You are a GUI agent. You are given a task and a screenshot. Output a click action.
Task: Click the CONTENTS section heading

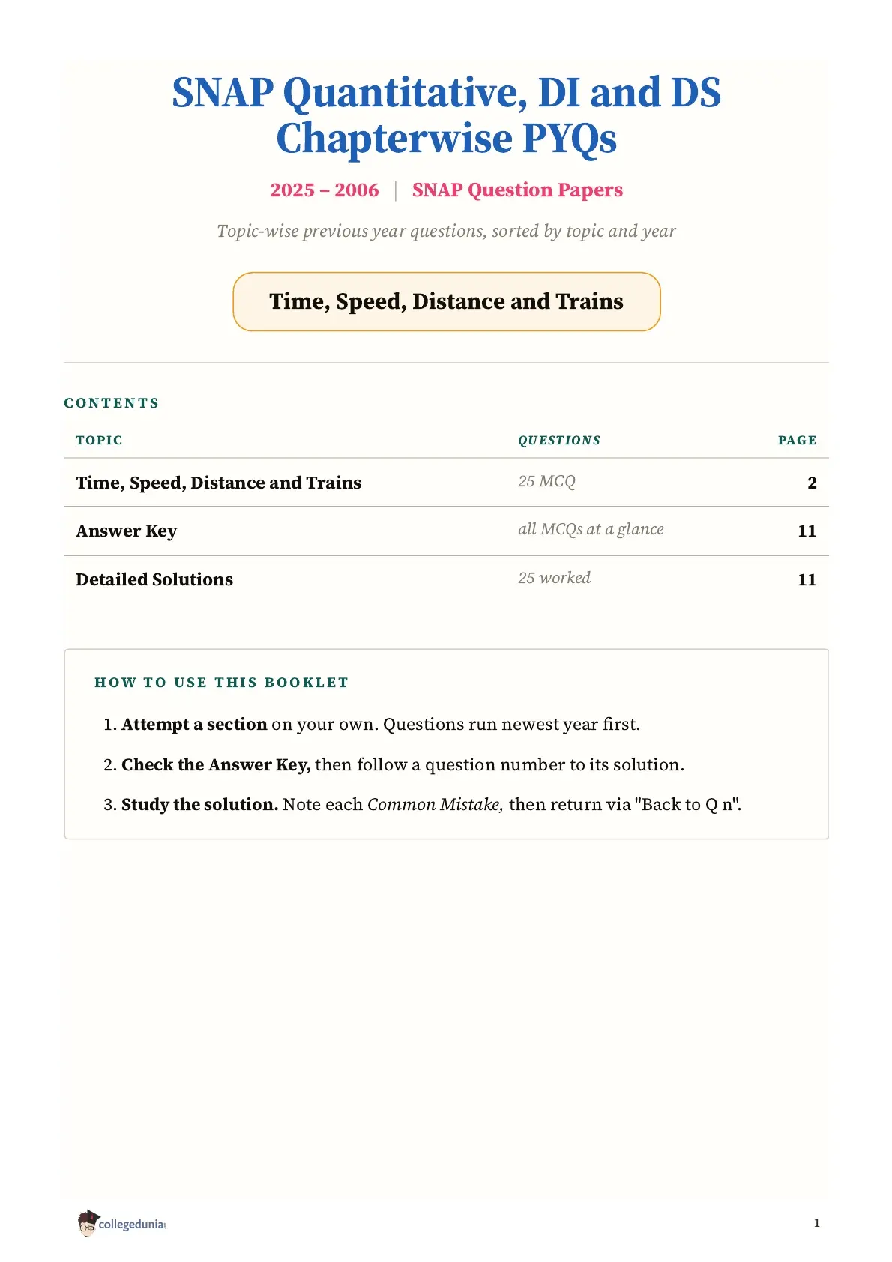pos(112,403)
